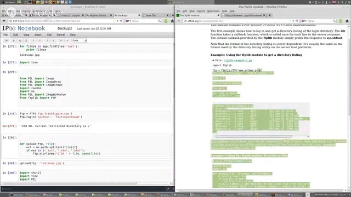The width and height of the screenshot is (351, 197).
Task: Click the ftp.login line in cell 279
Action: tap(51, 117)
